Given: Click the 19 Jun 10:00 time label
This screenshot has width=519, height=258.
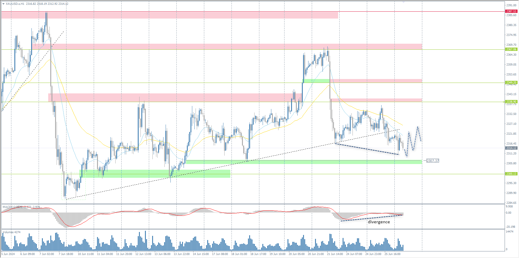Looking at the screenshot, I should (277, 254).
